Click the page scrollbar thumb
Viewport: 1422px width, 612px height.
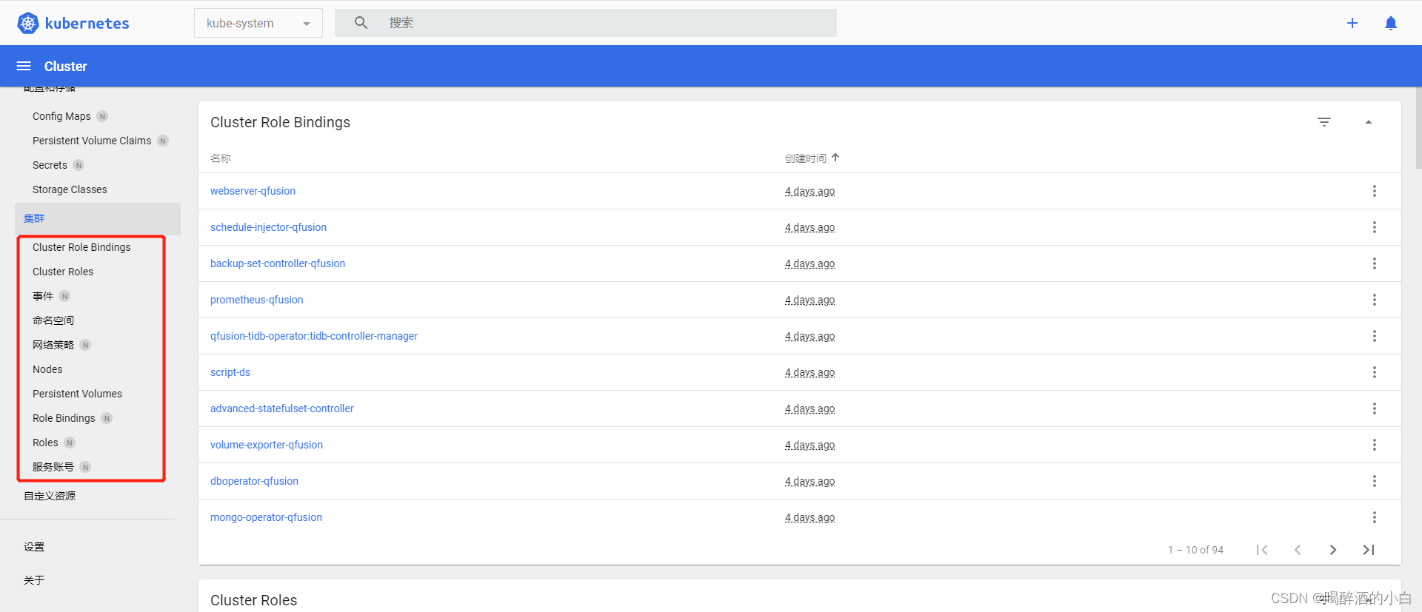pyautogui.click(x=1418, y=128)
